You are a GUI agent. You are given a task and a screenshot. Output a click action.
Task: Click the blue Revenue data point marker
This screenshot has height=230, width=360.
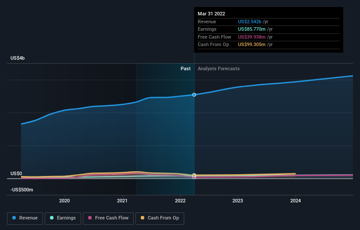[x=194, y=95]
